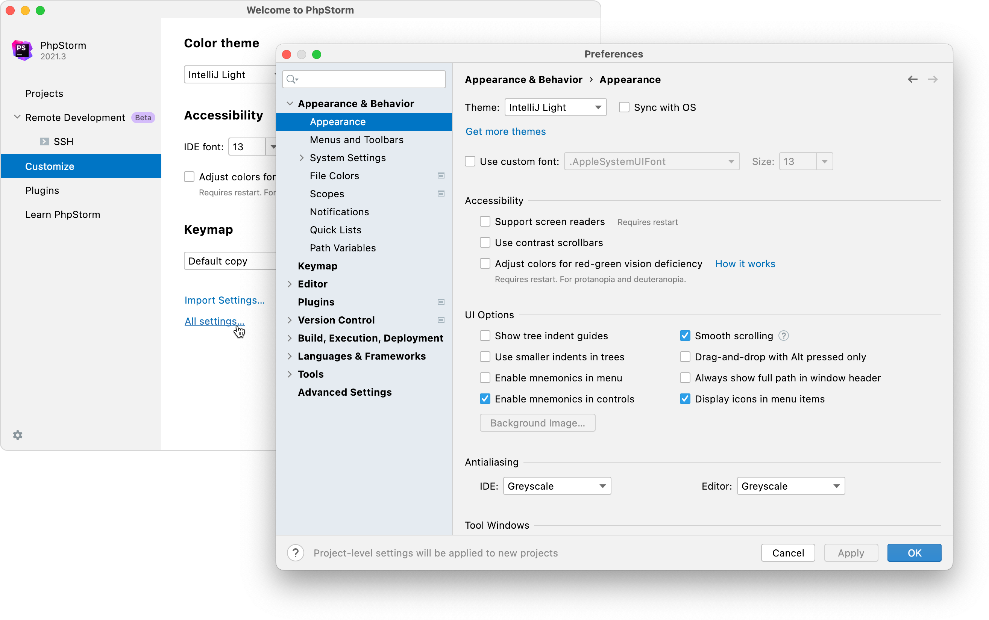Click the Background Image button
Viewport: 989px width, 620px height.
(538, 423)
